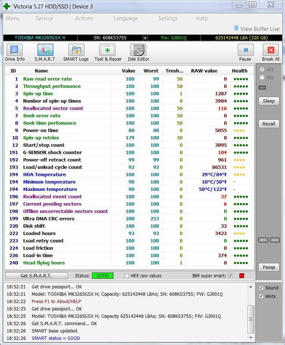Open the Menu menu
The image size is (285, 345).
coord(13,18)
